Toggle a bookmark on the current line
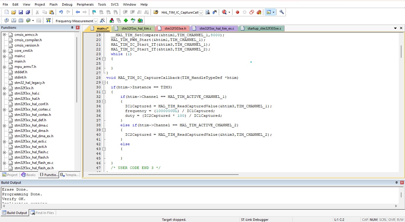This screenshot has width=405, height=222. click(94, 12)
